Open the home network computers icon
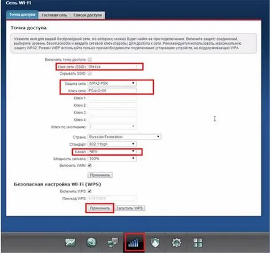Screen dimensions: 270x253 point(113,242)
